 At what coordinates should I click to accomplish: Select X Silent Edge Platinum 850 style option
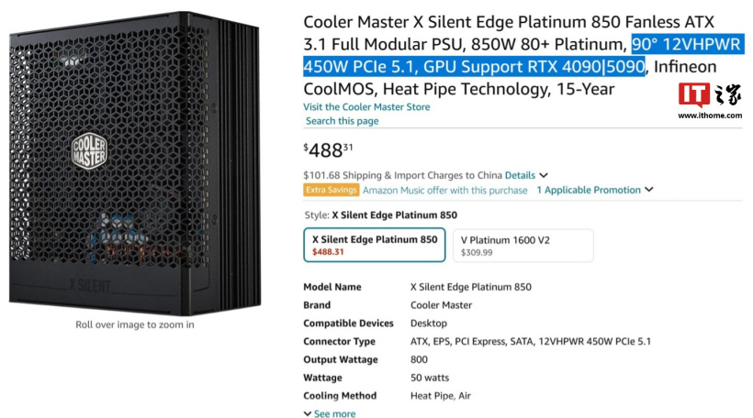374,245
